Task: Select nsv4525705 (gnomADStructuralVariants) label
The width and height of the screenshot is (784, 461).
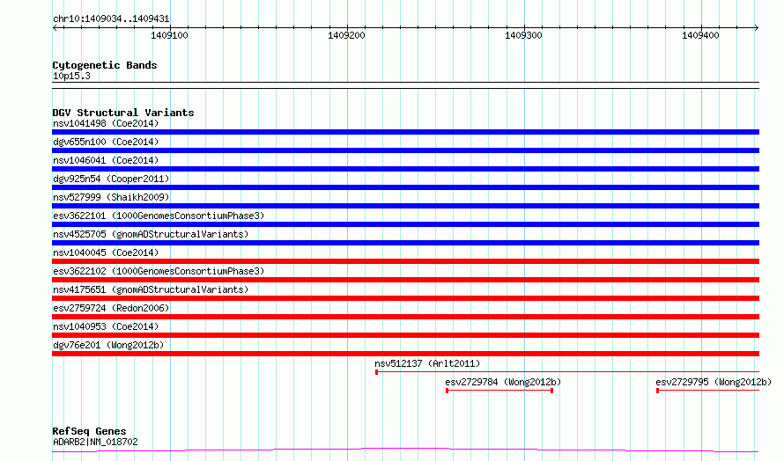Action: click(151, 234)
